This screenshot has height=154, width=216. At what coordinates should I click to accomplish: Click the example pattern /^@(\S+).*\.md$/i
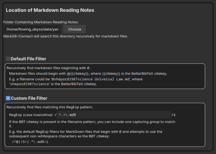pos(30,142)
